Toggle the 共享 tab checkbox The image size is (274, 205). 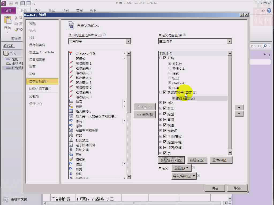(x=165, y=108)
